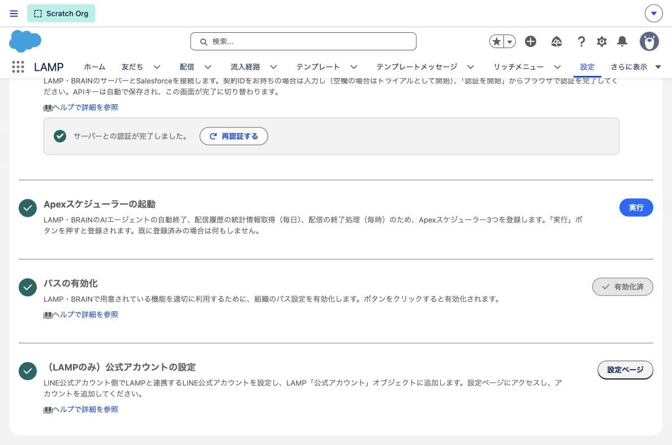The width and height of the screenshot is (672, 445).
Task: Open the Trailhead guidance icon
Action: point(556,41)
